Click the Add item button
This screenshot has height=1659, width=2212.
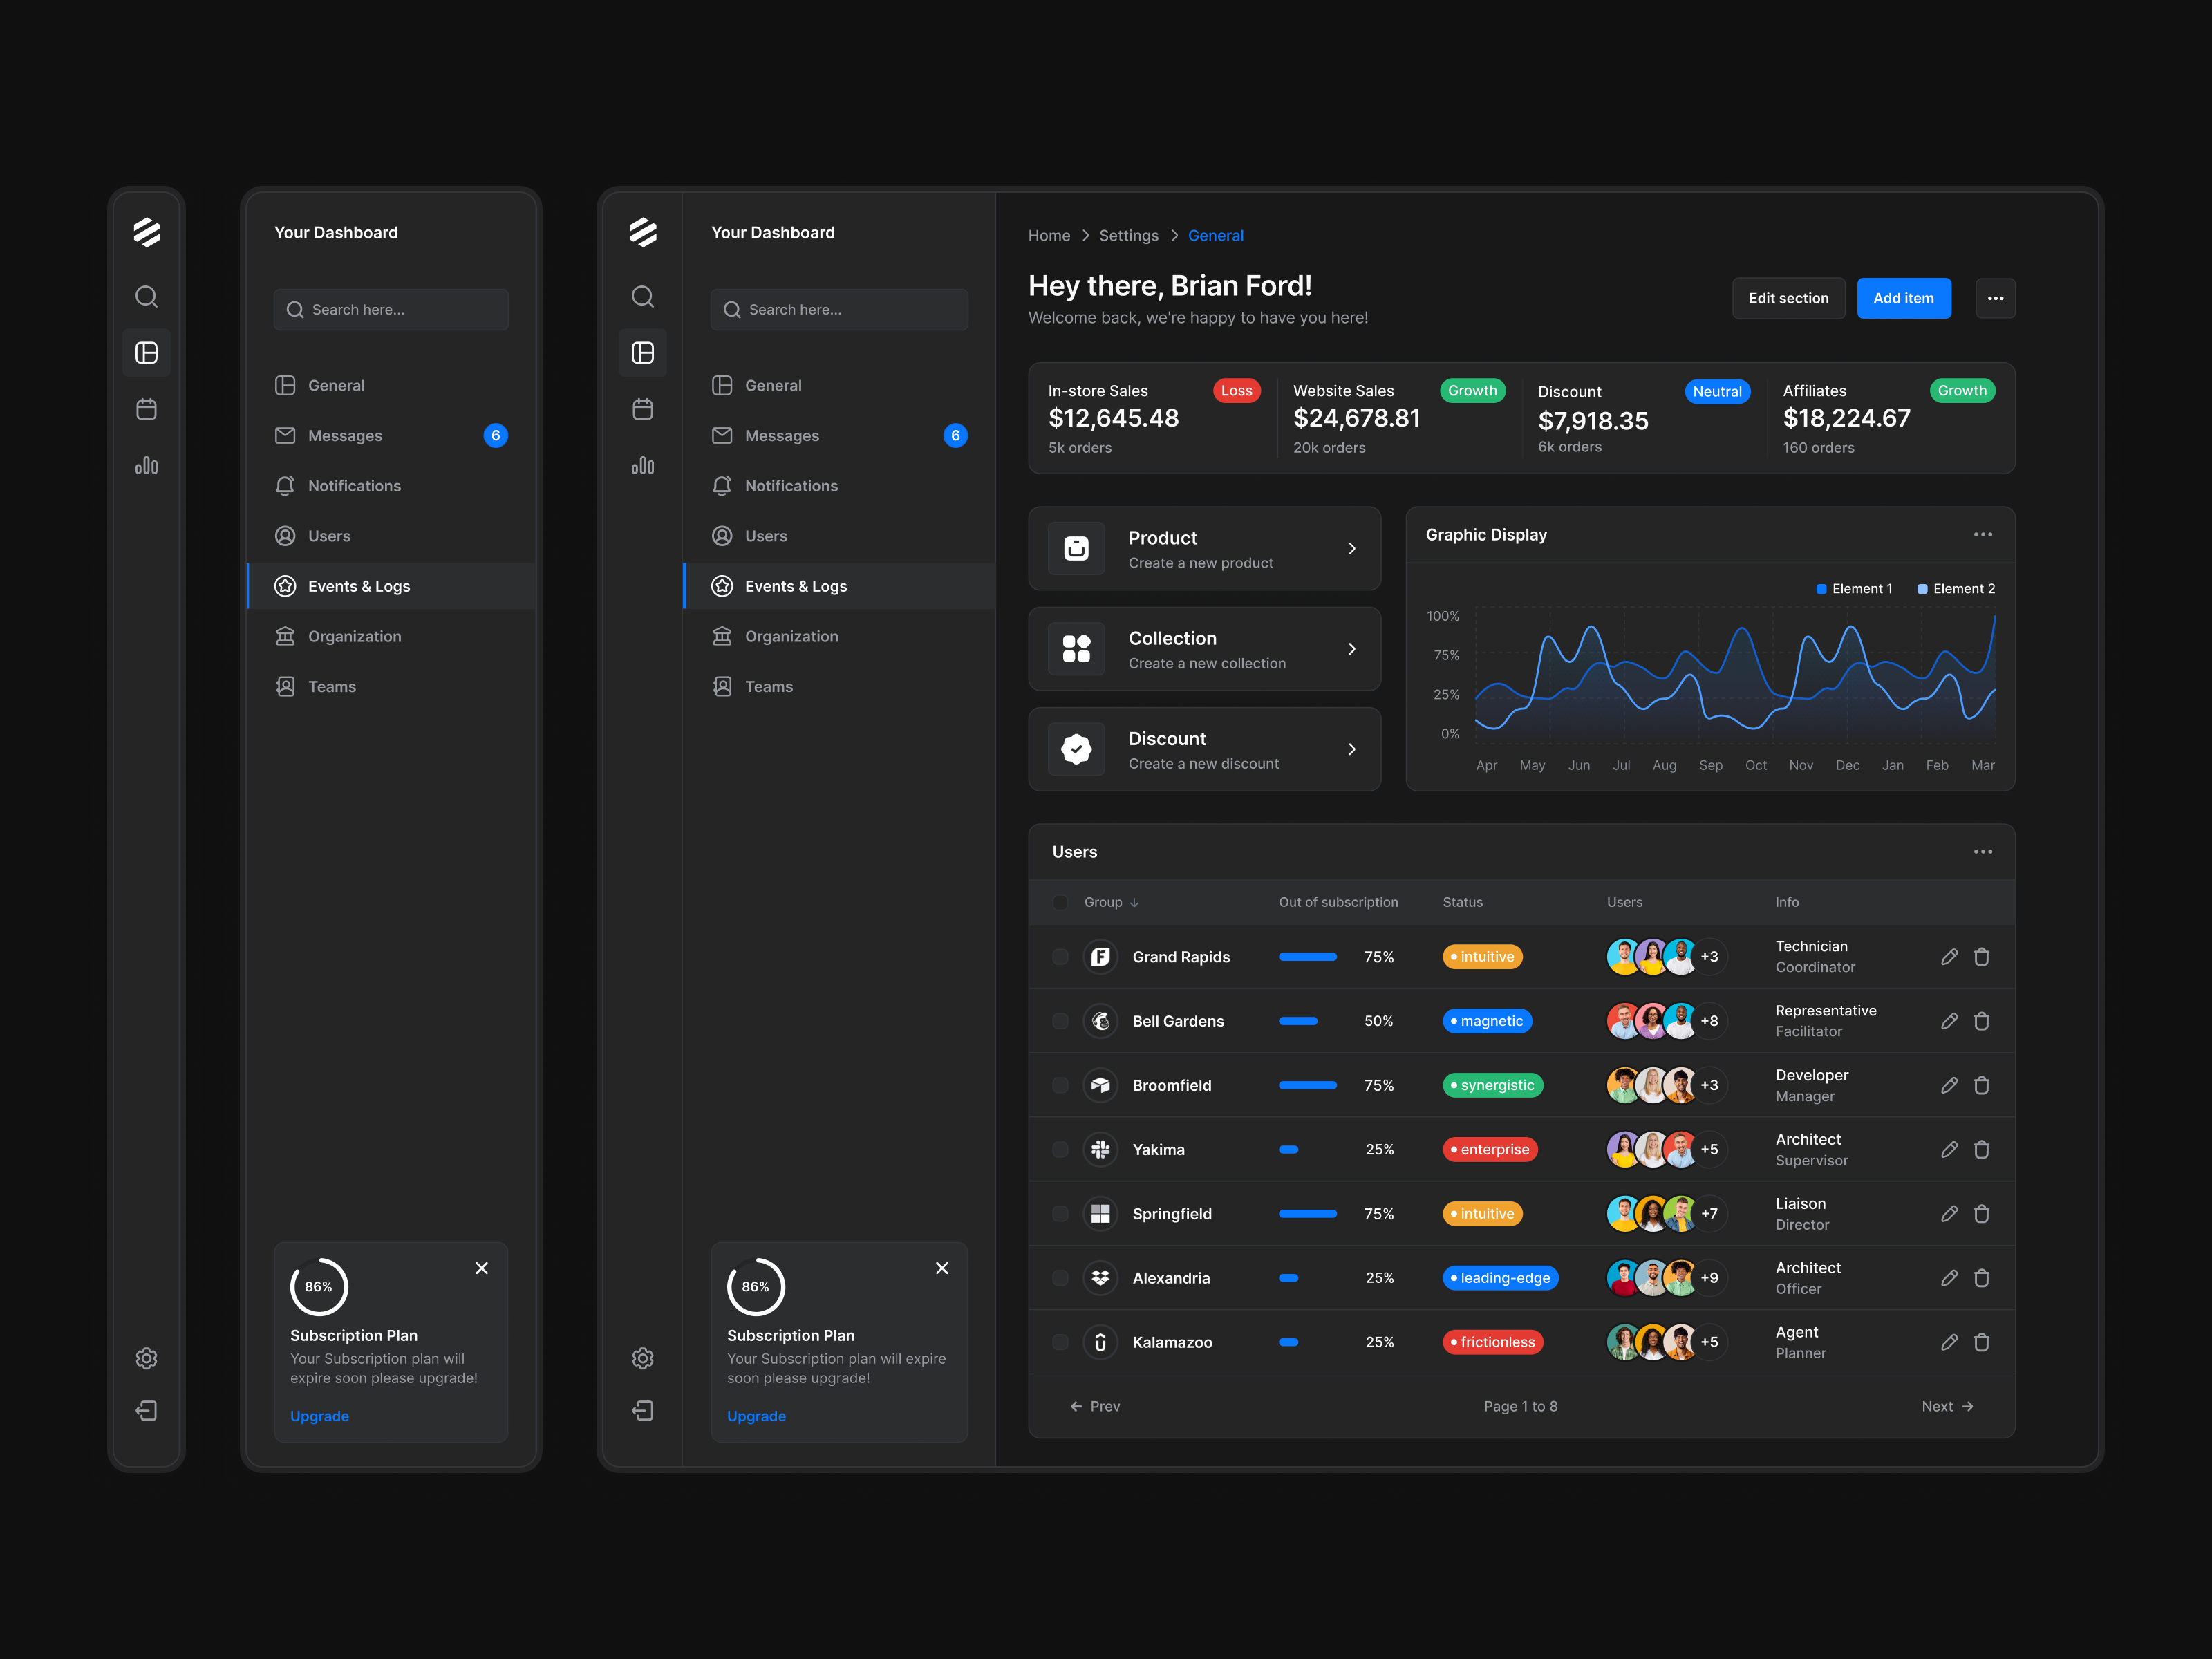[x=1903, y=297]
